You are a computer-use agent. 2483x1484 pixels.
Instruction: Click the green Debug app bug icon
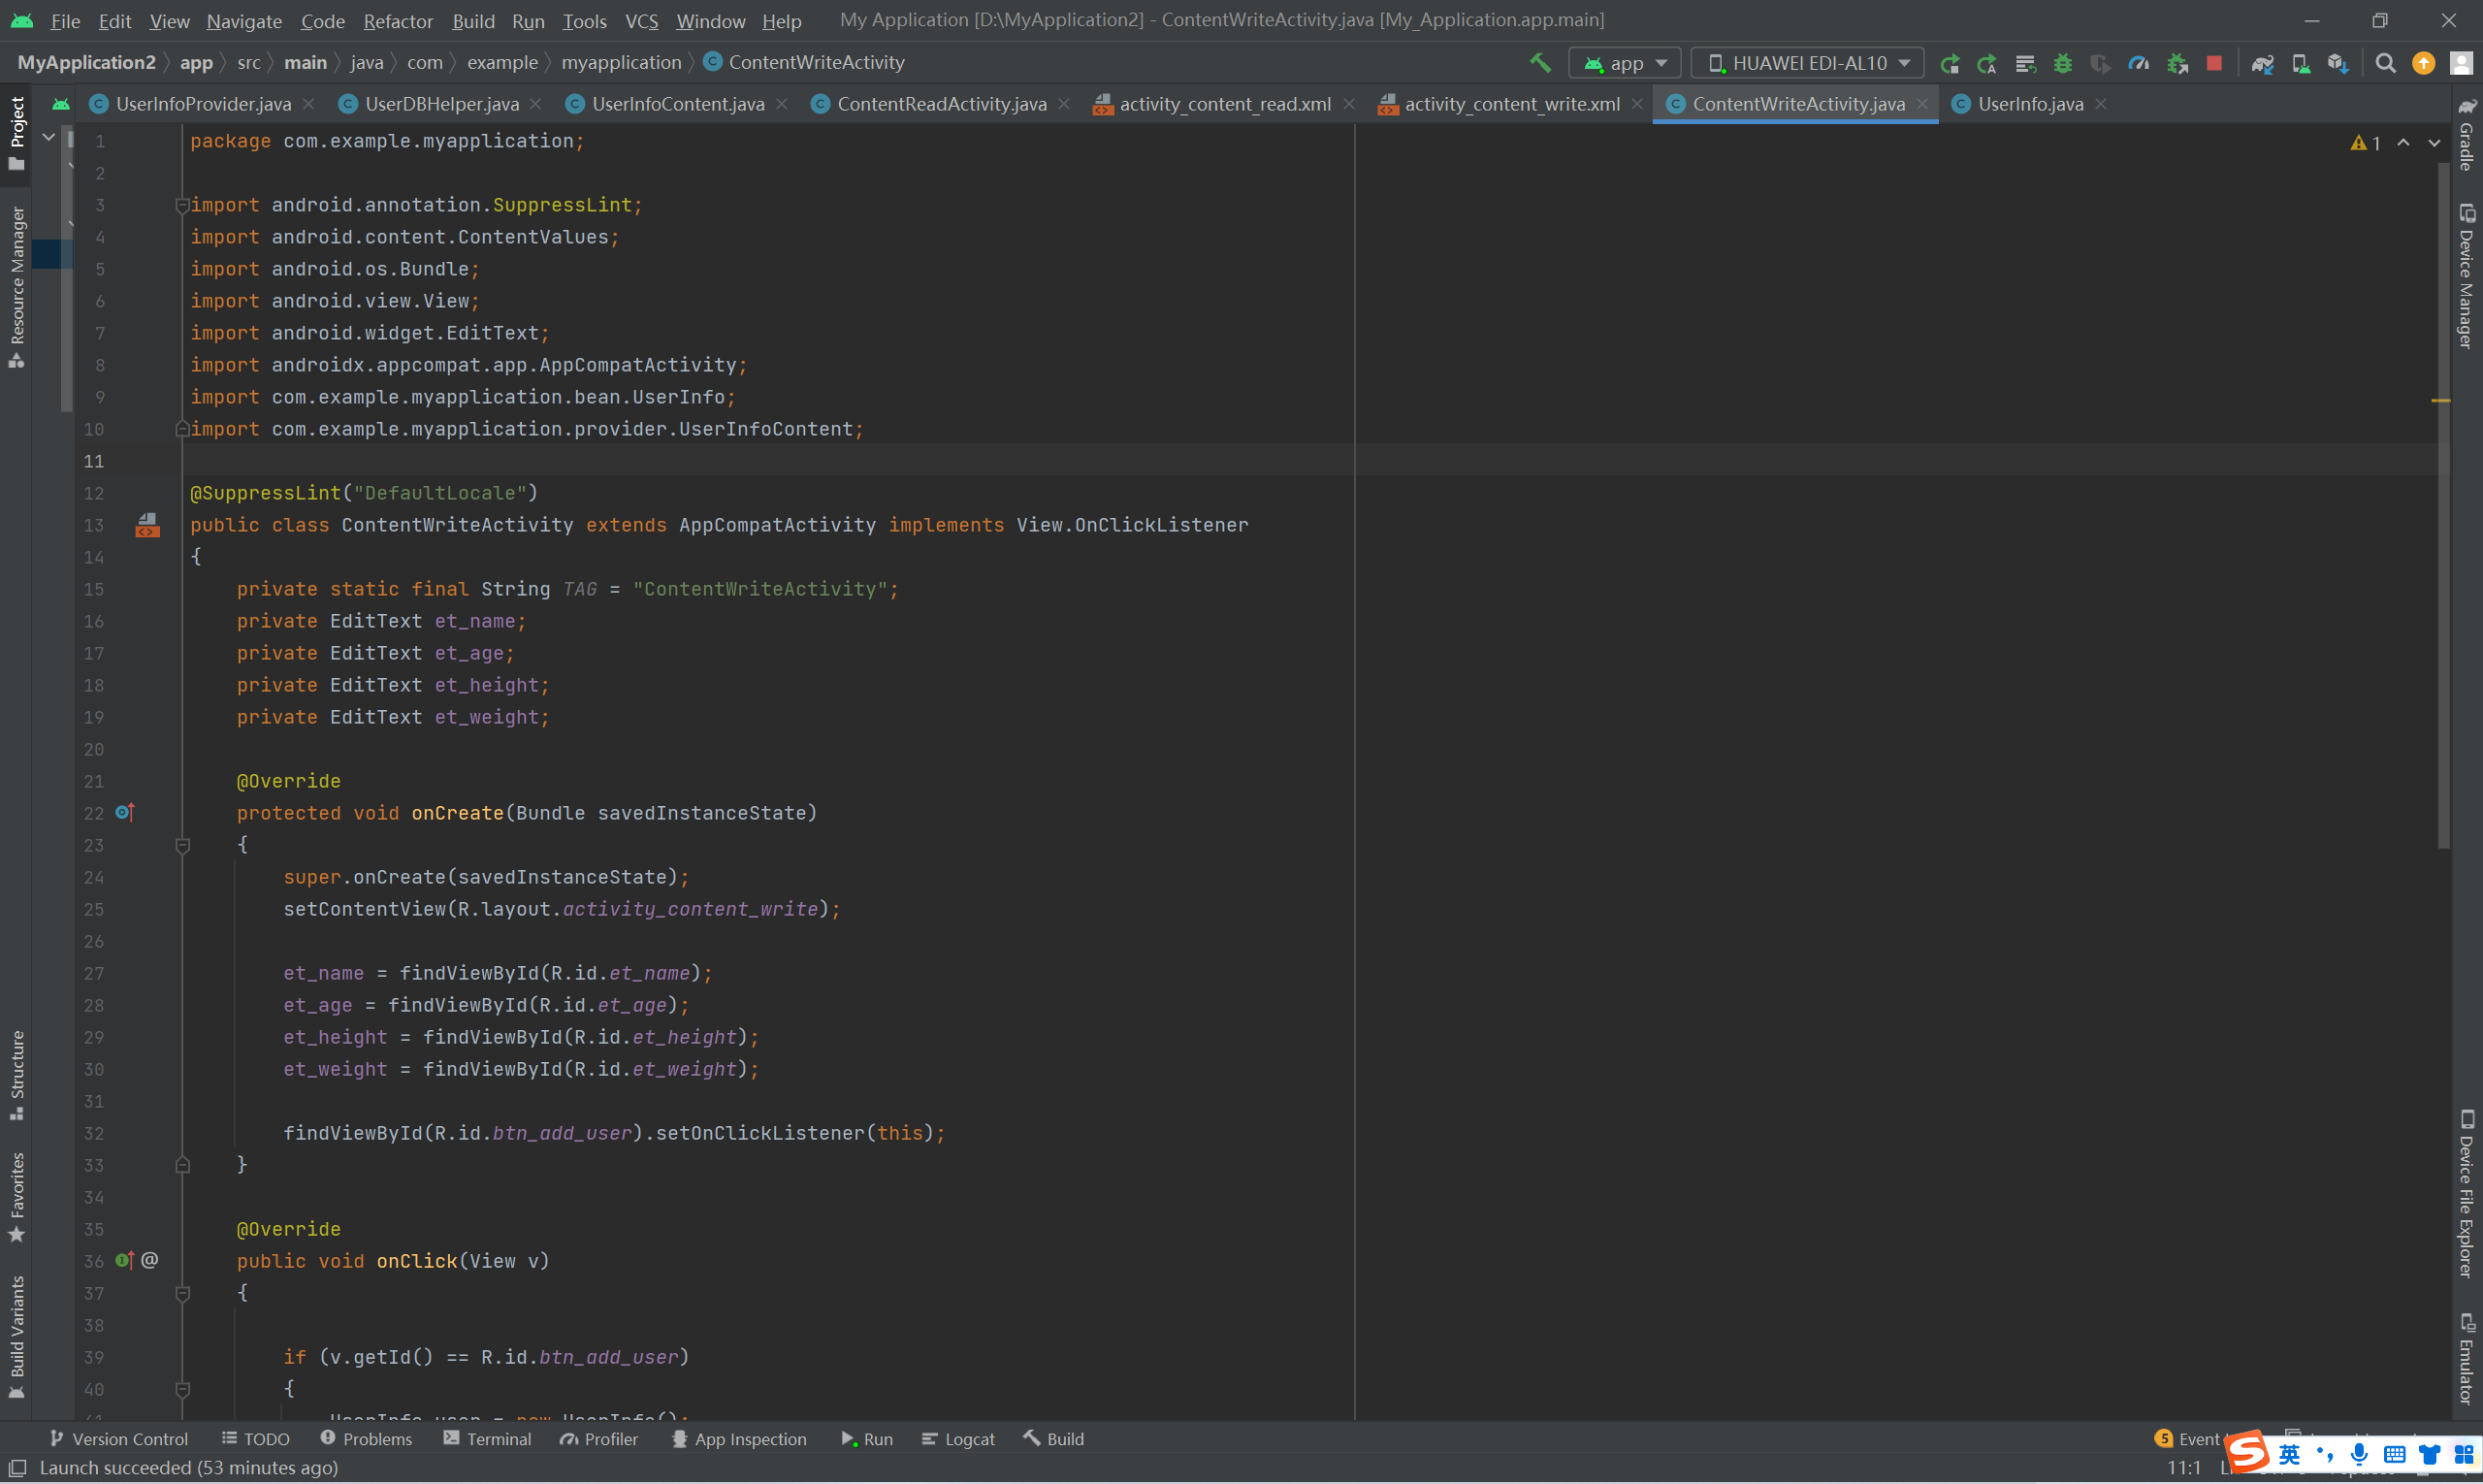click(2062, 63)
